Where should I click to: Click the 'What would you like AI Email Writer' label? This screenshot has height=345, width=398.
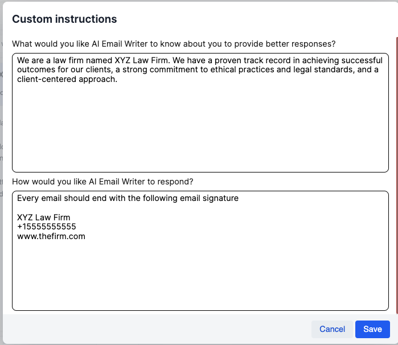pos(174,44)
